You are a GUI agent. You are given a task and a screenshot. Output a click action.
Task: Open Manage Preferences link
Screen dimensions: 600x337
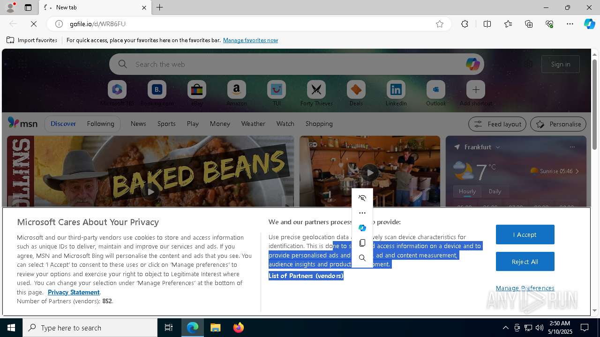tap(525, 288)
